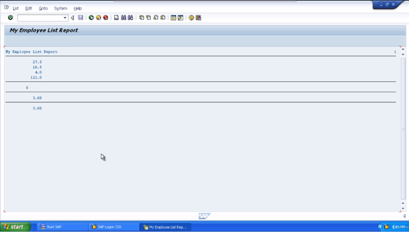Screen dimensions: 409x232
Task: Open Find using binoculars icon
Action: 123,18
